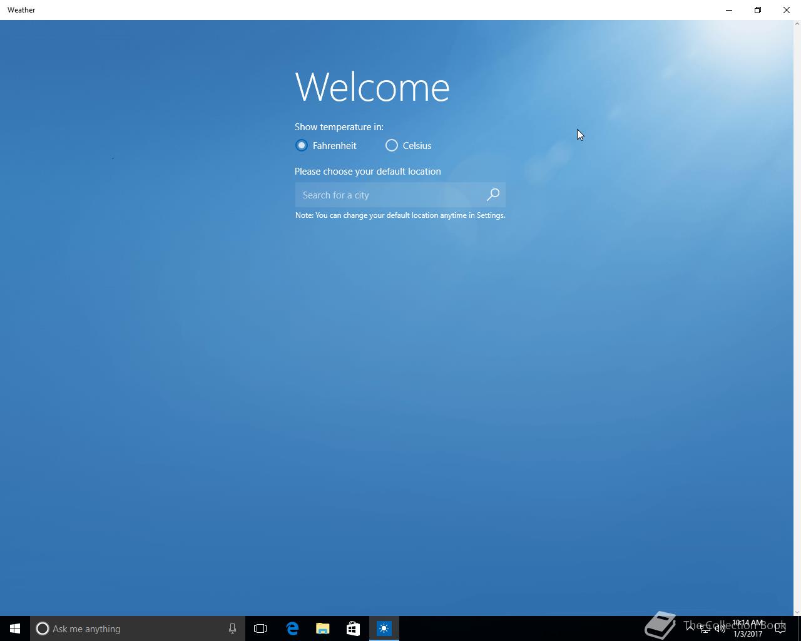801x641 pixels.
Task: Launch Microsoft Edge from the taskbar
Action: [x=292, y=628]
